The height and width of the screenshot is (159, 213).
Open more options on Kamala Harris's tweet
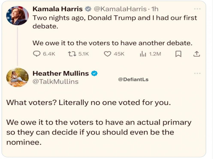pos(197,8)
